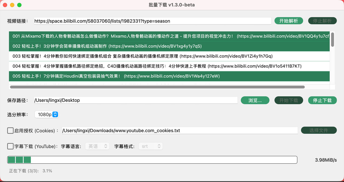Expand the 字幕语言 英语 dropdown
The height and width of the screenshot is (182, 344).
(97, 146)
